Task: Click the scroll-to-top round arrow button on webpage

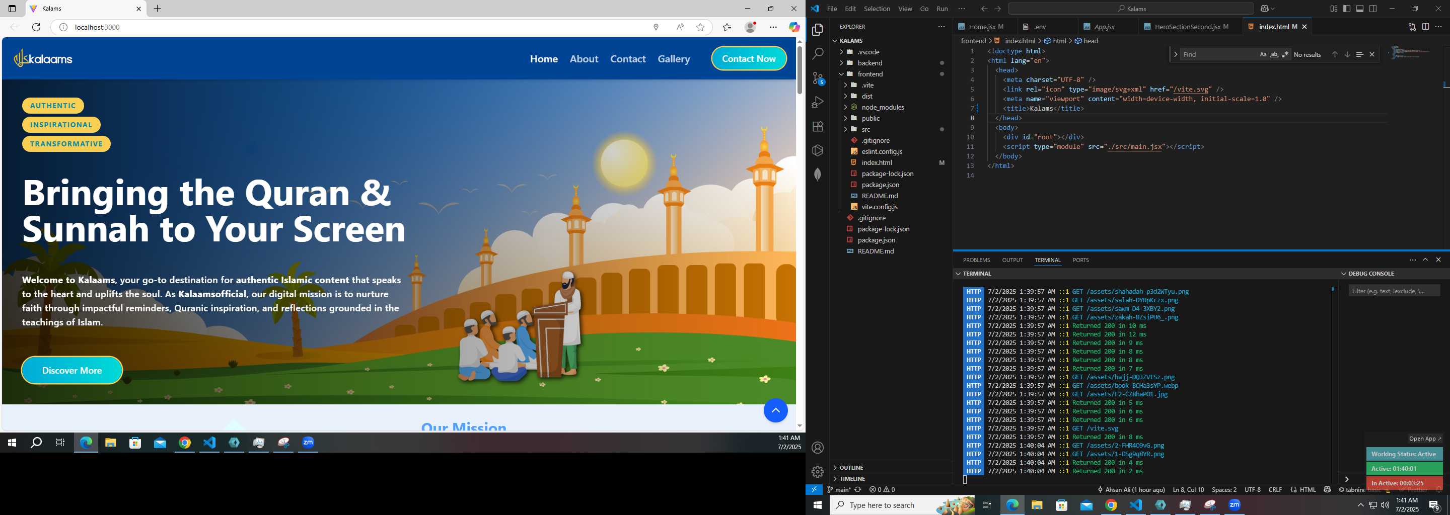Action: [776, 410]
